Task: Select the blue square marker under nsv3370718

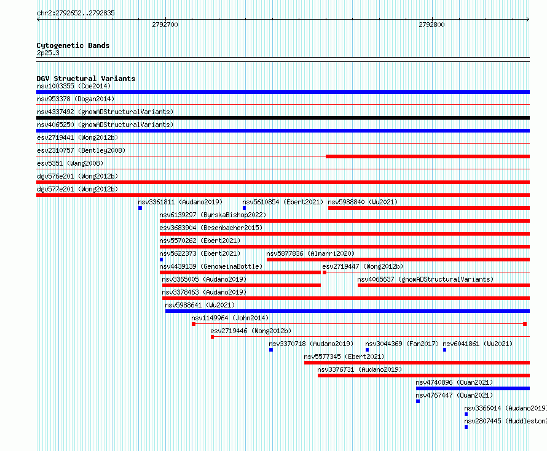Action: pos(271,350)
